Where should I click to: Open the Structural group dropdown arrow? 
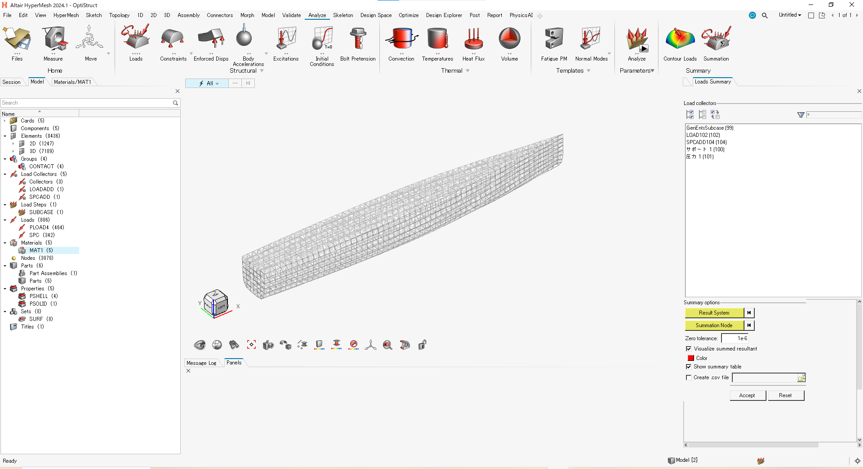click(262, 71)
